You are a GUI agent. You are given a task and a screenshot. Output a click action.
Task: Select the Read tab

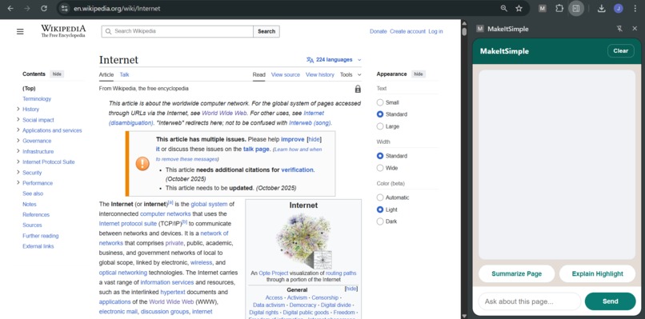[x=258, y=75]
